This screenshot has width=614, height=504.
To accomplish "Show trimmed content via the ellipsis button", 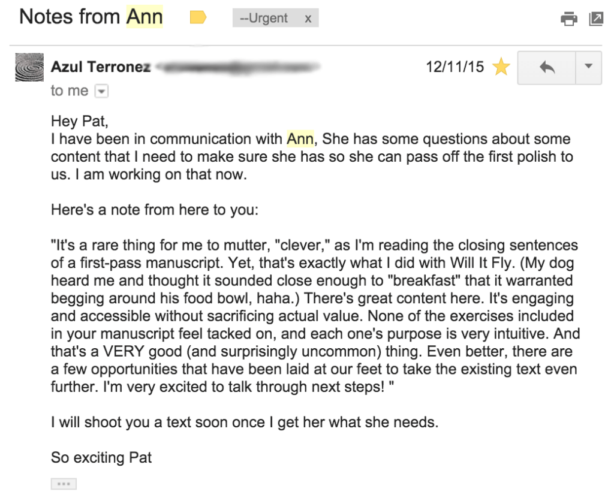I will pos(64,484).
